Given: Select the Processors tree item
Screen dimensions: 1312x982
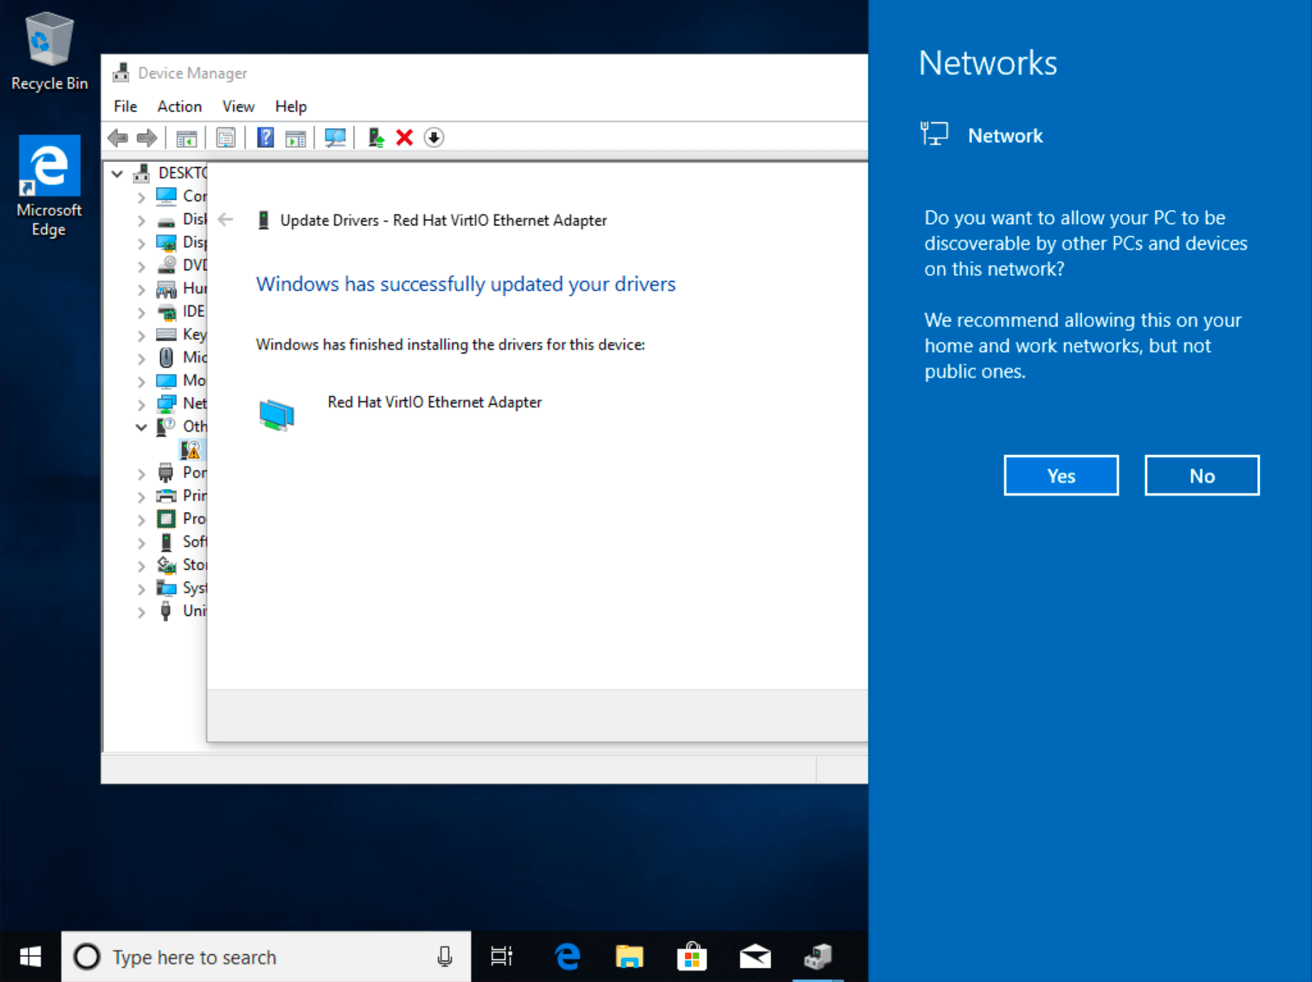Looking at the screenshot, I should pos(181,518).
